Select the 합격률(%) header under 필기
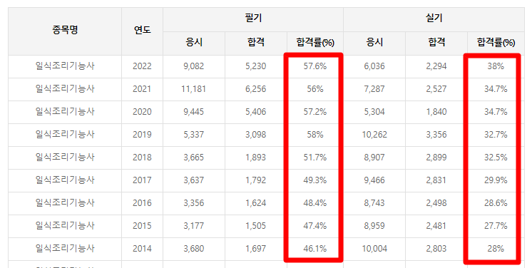The width and height of the screenshot is (527, 268). coord(315,42)
